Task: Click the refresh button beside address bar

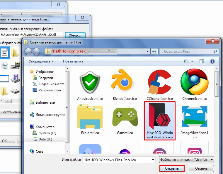Action: pyautogui.click(x=154, y=51)
